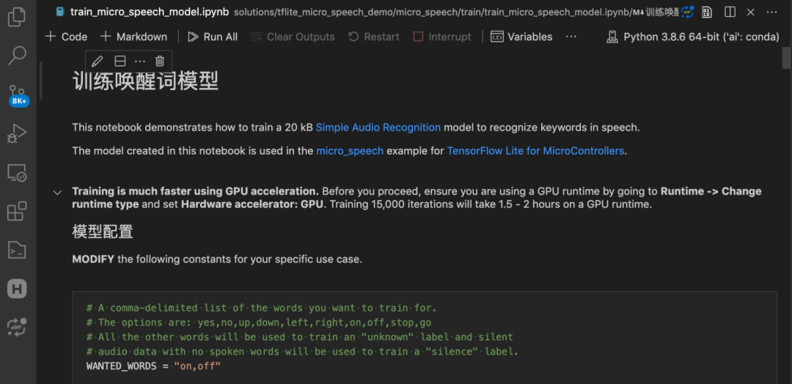Open the Remote Explorer view
The height and width of the screenshot is (384, 792).
16,173
